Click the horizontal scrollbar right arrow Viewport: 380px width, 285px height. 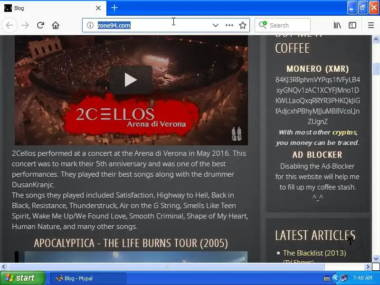pos(368,267)
